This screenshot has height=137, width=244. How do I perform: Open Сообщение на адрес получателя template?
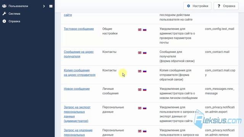coord(79,54)
